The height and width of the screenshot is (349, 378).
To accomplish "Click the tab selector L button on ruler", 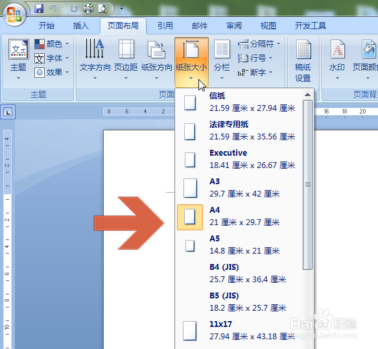I will point(8,112).
